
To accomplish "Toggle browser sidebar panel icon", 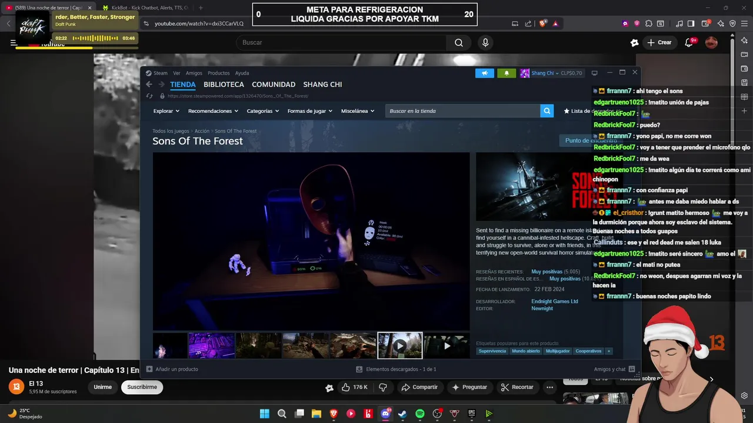I will coord(691,23).
